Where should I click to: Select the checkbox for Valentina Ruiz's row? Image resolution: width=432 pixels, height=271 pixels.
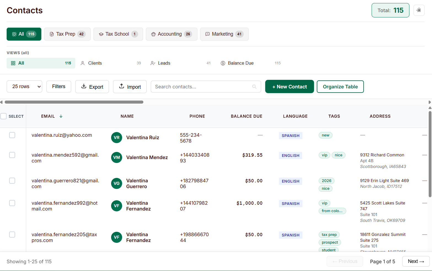(x=12, y=135)
